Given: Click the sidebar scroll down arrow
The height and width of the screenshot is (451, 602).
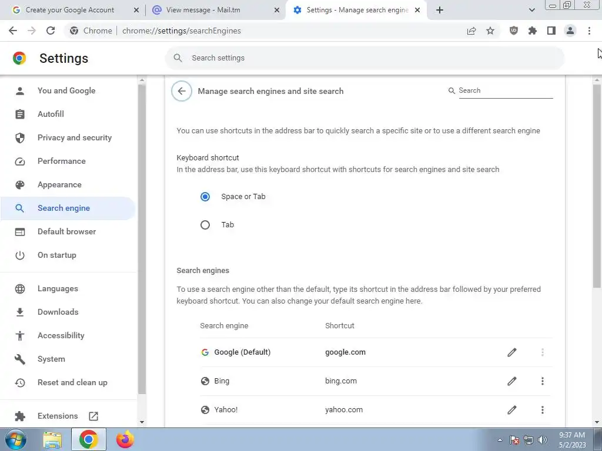Looking at the screenshot, I should tap(142, 422).
